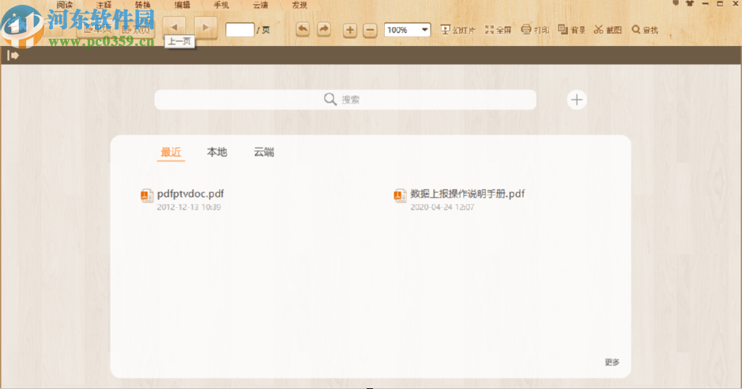Select the 云端 (Cloud) tab in file list
Viewport: 742px width, 389px height.
tap(264, 152)
